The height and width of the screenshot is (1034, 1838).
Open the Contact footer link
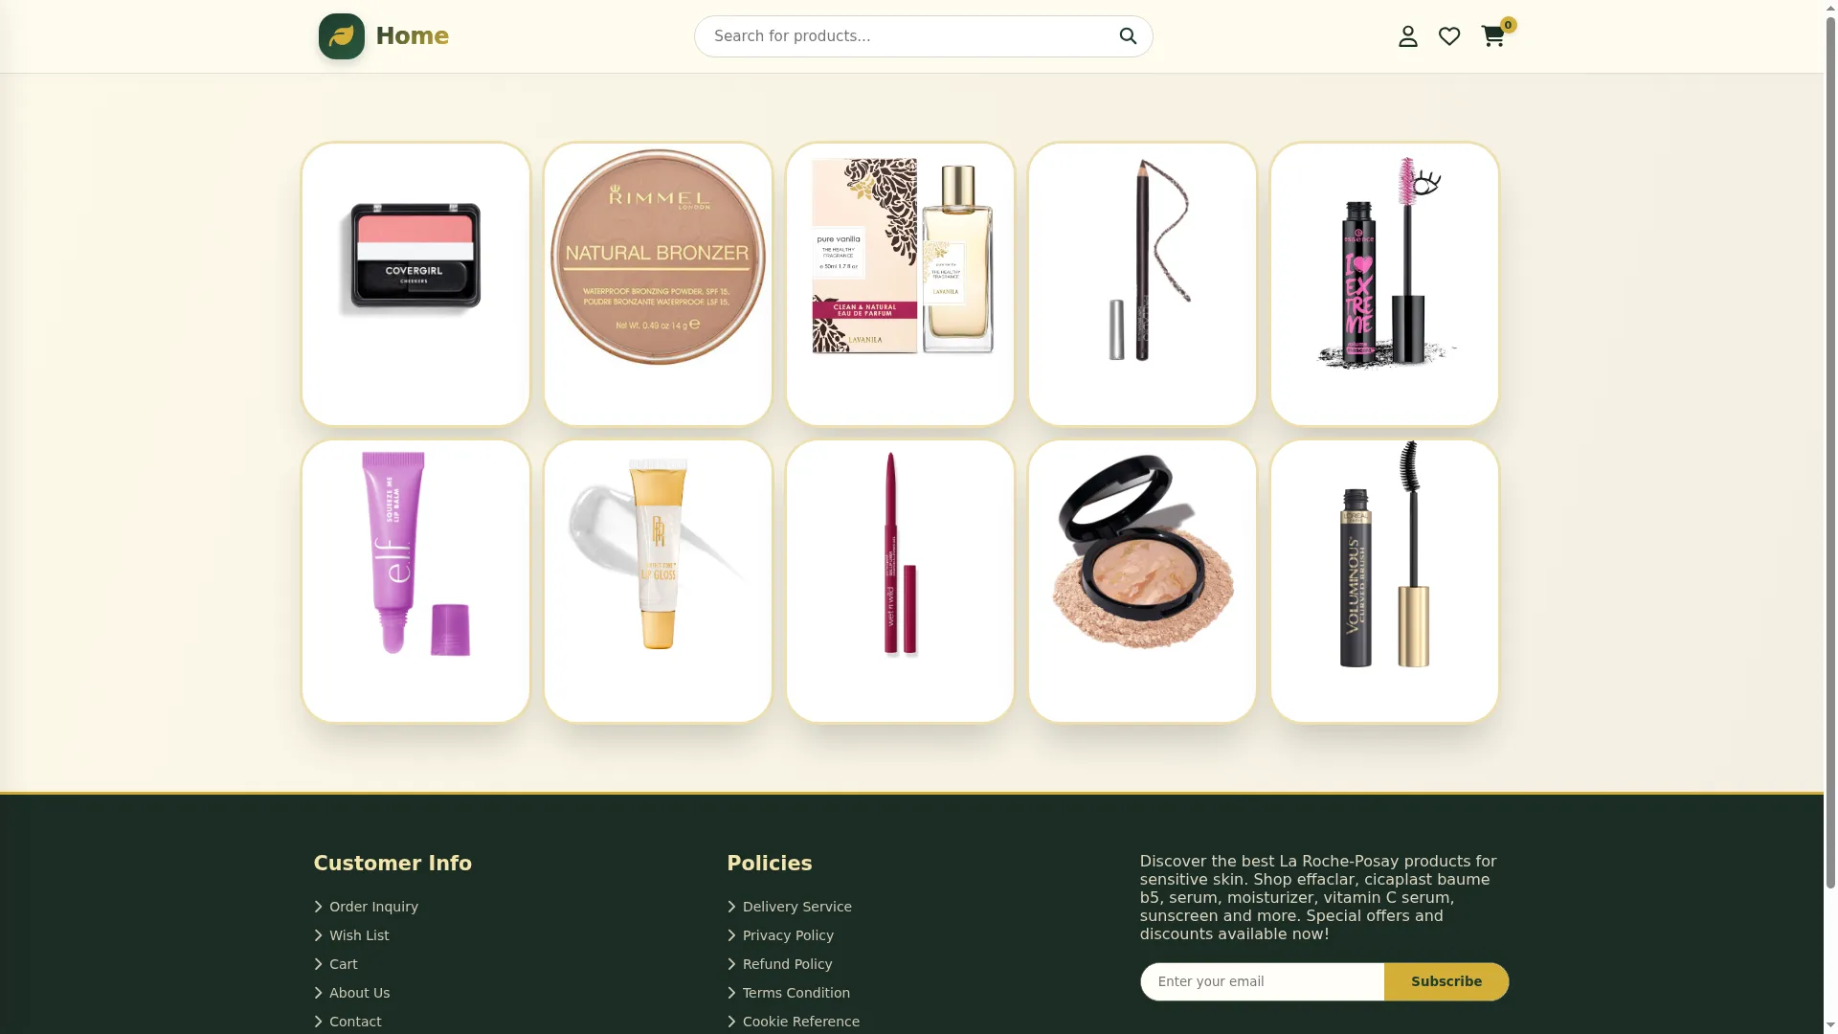tap(355, 1022)
